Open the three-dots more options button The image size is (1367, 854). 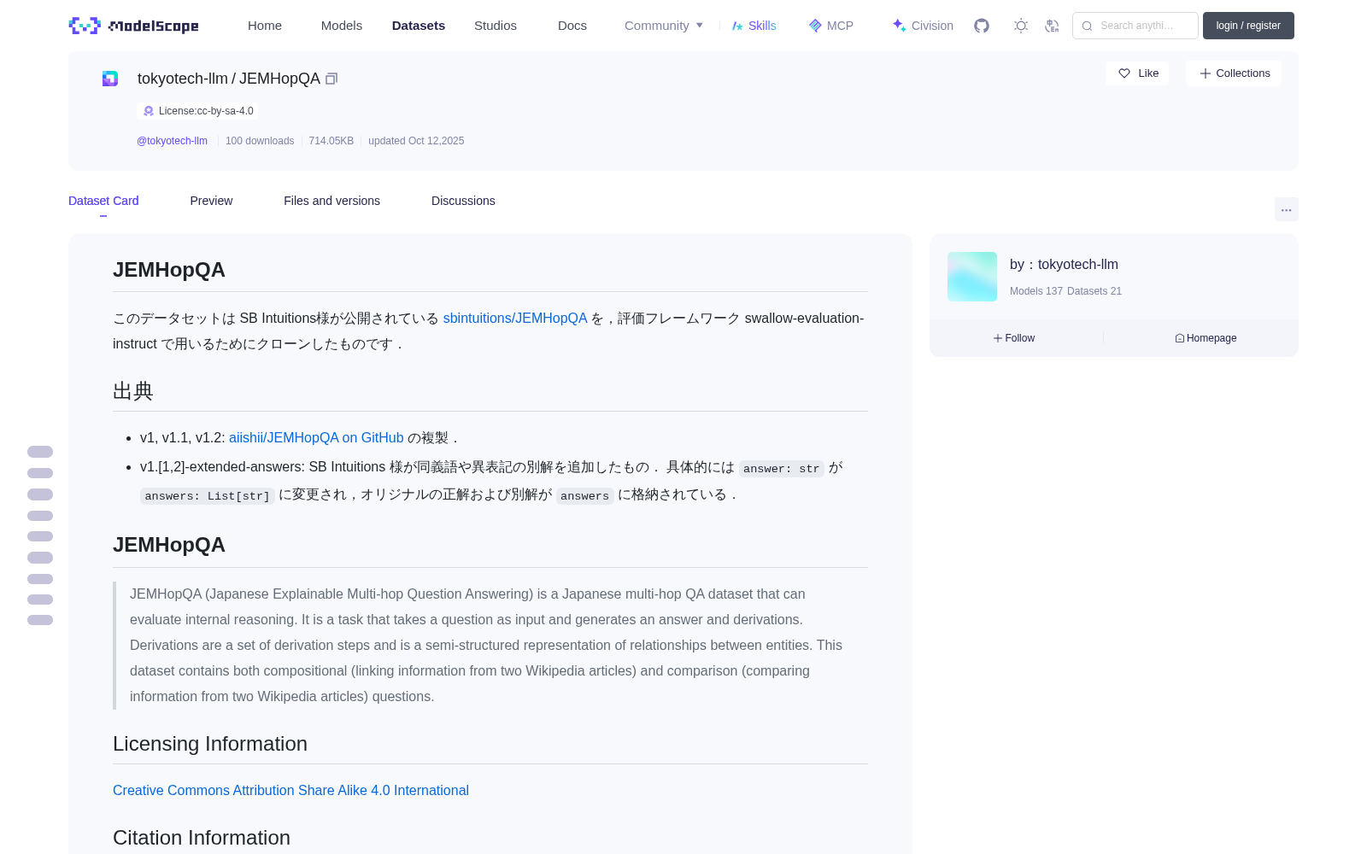coord(1286,209)
